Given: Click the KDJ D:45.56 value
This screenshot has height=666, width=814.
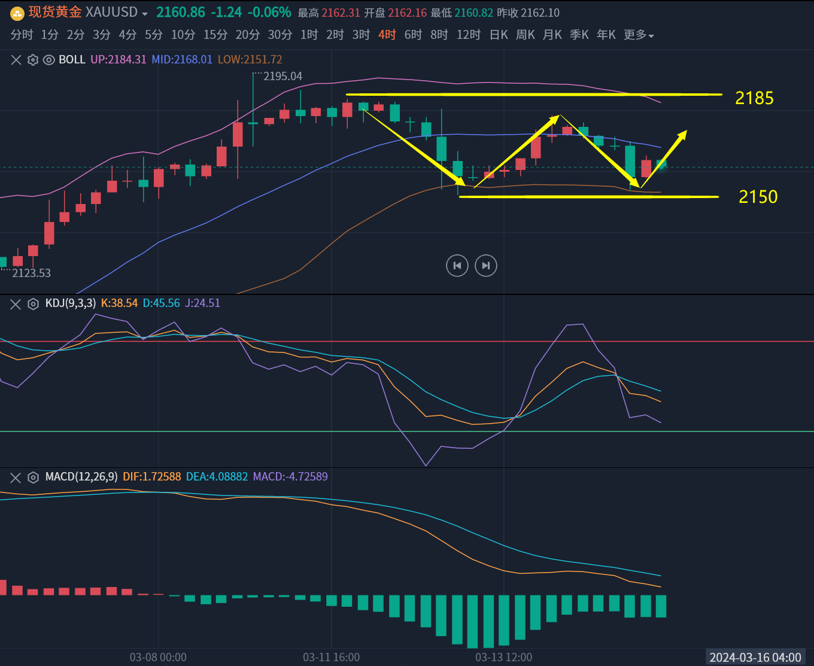Looking at the screenshot, I should (162, 303).
